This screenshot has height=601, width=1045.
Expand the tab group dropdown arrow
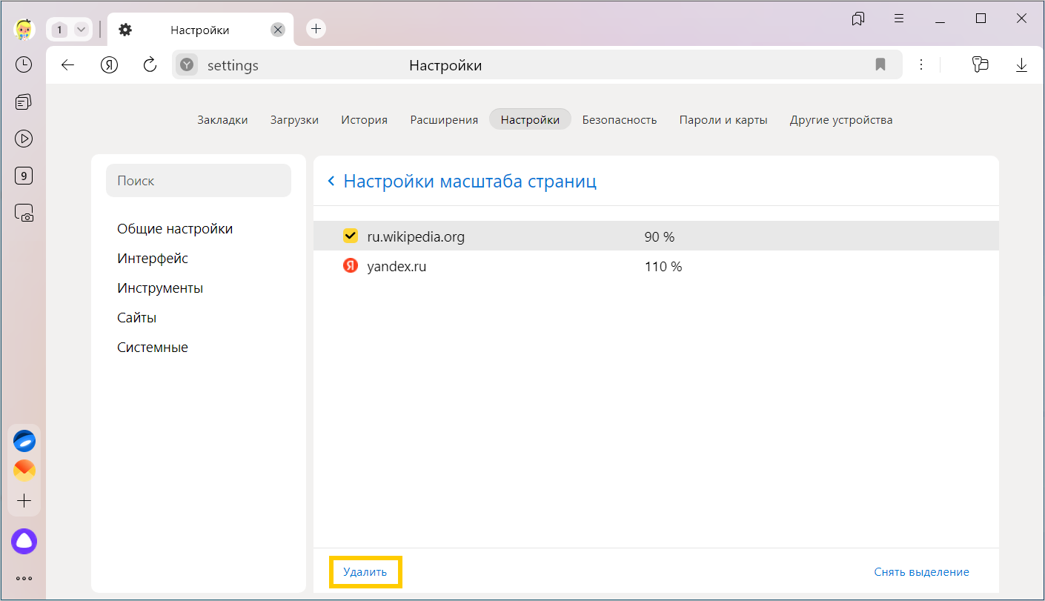point(82,30)
